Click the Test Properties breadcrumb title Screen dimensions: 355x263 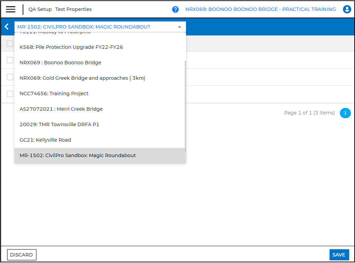tap(73, 9)
